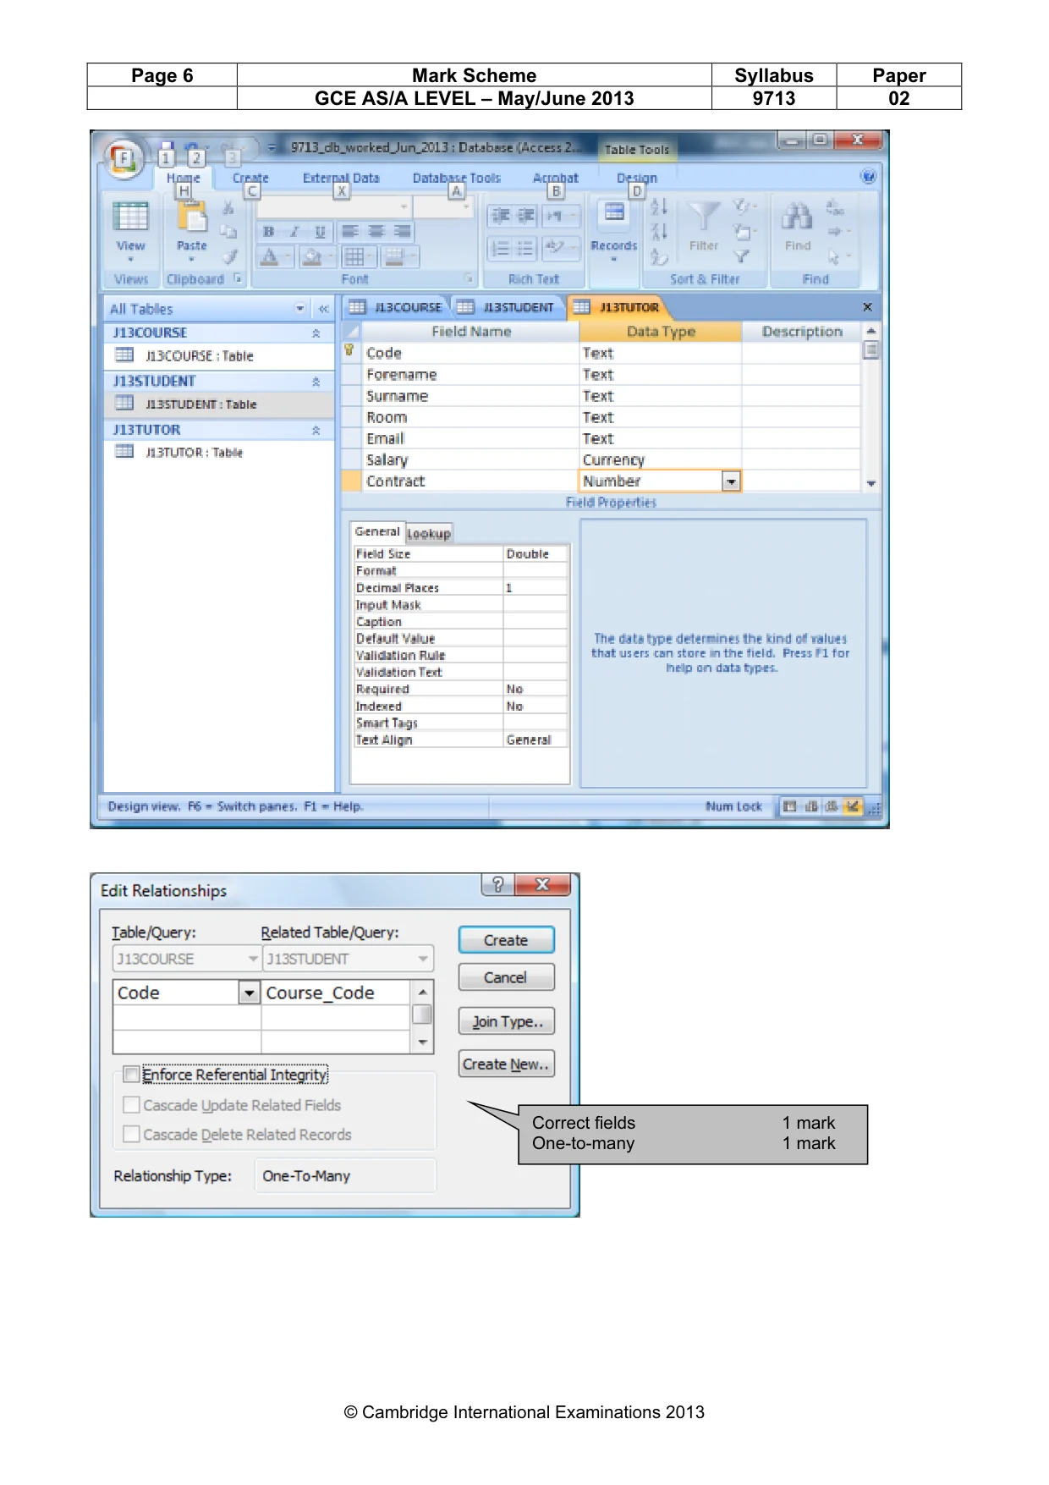Click the help question mark in Edit Relationships
The height and width of the screenshot is (1485, 1049).
point(497,885)
